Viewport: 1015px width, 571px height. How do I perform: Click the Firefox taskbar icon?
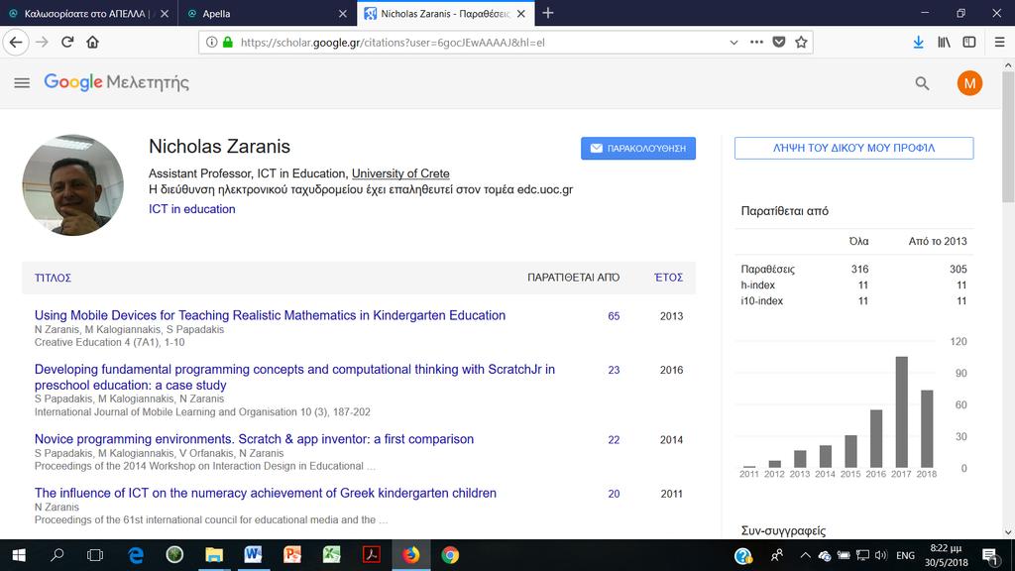pos(410,555)
